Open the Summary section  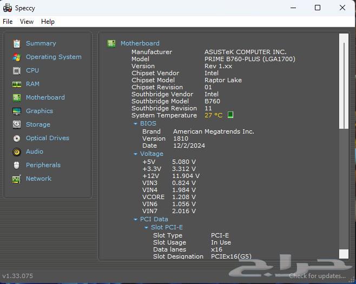[x=41, y=43]
